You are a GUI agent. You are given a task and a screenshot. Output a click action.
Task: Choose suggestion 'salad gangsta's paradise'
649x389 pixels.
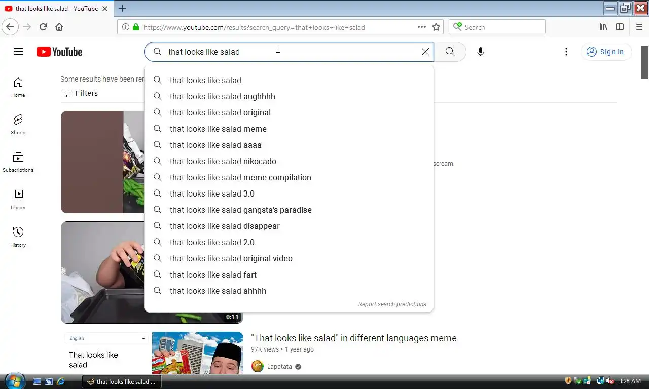coord(289,210)
